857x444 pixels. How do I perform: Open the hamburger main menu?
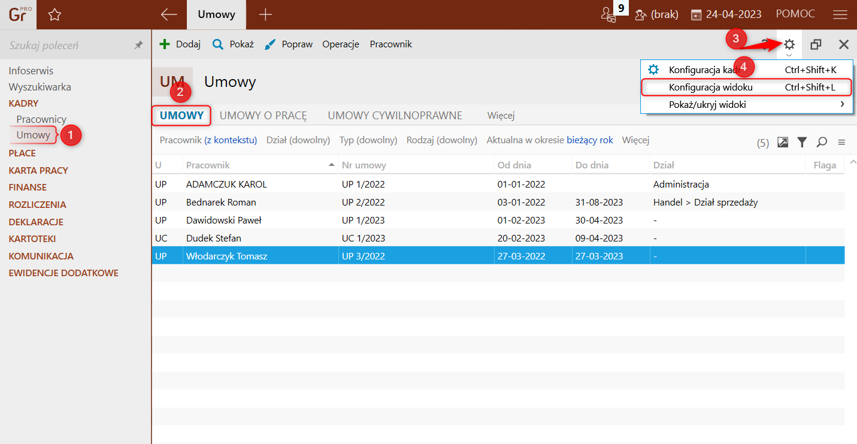tap(840, 14)
